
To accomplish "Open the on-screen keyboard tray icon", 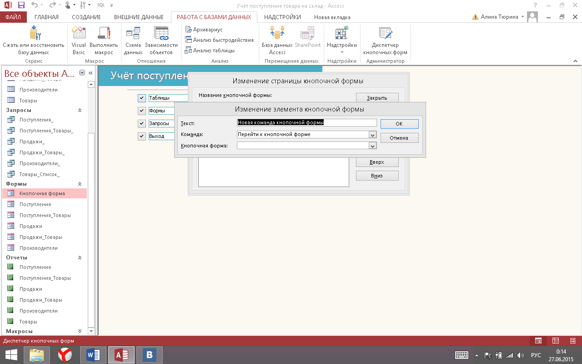I will [462, 355].
